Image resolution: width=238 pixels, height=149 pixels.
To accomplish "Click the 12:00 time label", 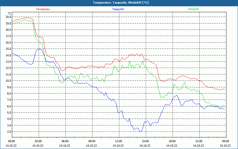I will pos(118,141).
